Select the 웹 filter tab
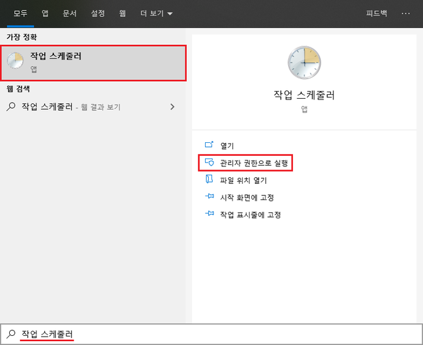423x345 pixels. 122,13
